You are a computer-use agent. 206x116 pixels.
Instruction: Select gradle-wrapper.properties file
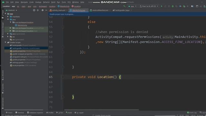click(x=27, y=54)
